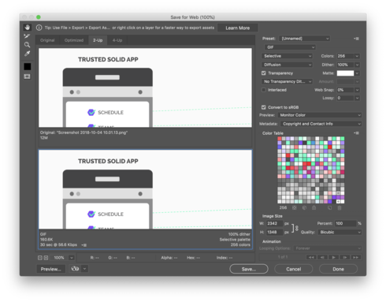Open the Dither percentage dropdown arrow
The height and width of the screenshot is (302, 386).
[357, 65]
